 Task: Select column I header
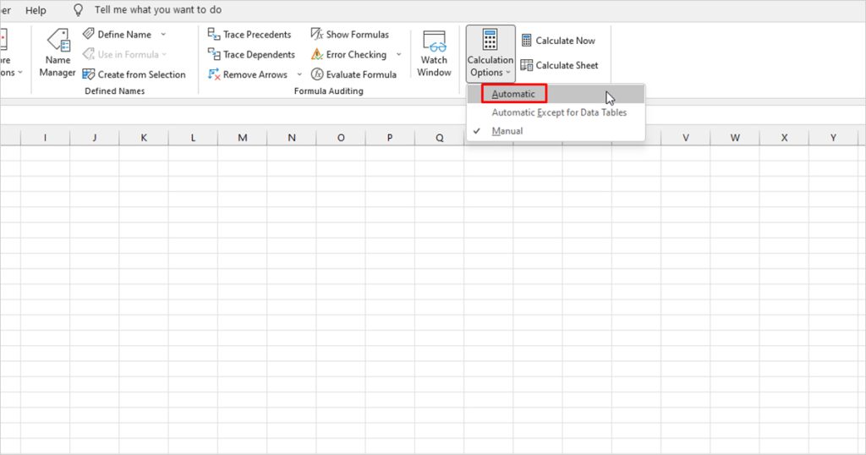click(x=46, y=138)
